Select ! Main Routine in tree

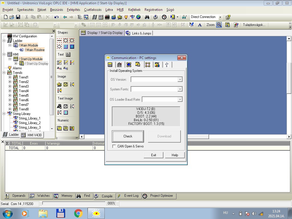click(35, 50)
